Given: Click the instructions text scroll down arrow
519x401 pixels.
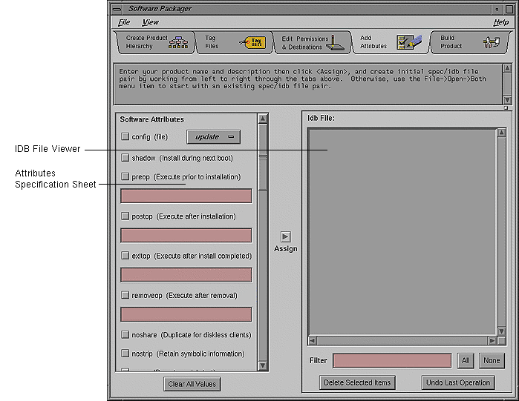Looking at the screenshot, I should click(507, 100).
